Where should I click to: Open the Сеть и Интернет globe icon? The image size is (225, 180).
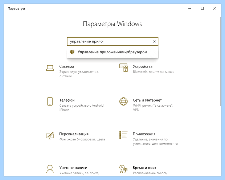pyautogui.click(x=123, y=101)
